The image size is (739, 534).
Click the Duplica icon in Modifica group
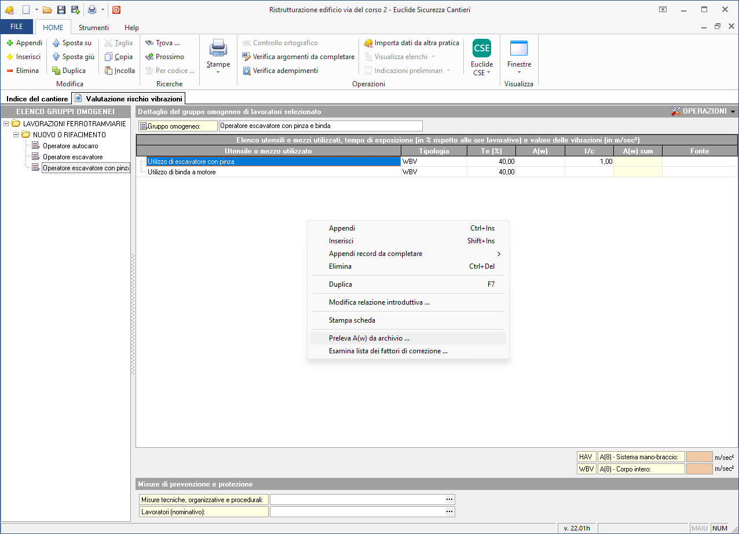coord(56,71)
